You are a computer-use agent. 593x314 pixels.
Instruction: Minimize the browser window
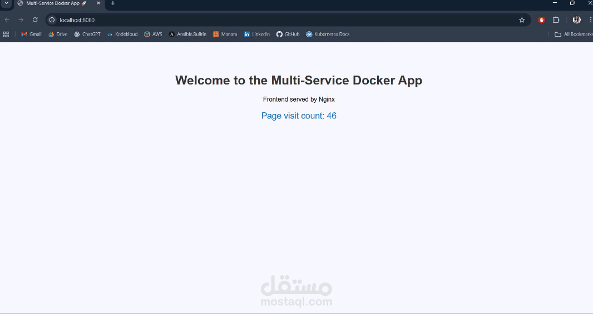click(555, 3)
